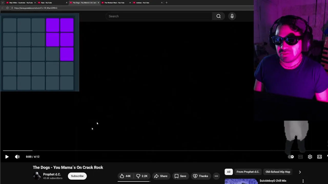Select Old-School Hip Hop chip
The height and width of the screenshot is (184, 328).
point(278,172)
